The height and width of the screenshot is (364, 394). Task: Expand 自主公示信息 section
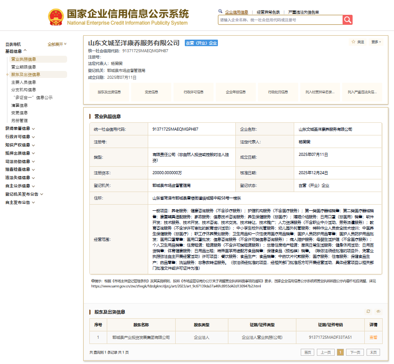pos(20,186)
